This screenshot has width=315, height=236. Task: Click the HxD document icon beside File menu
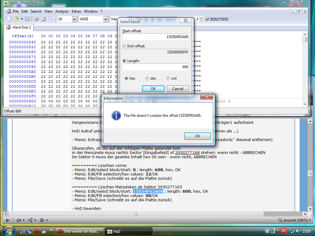pyautogui.click(x=8, y=11)
